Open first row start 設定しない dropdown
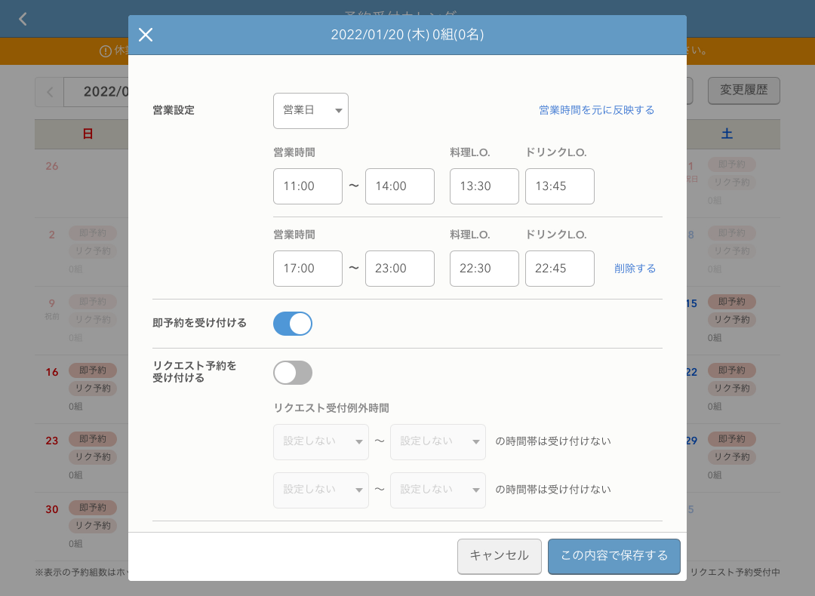Screen dimensions: 815x596 coord(321,441)
